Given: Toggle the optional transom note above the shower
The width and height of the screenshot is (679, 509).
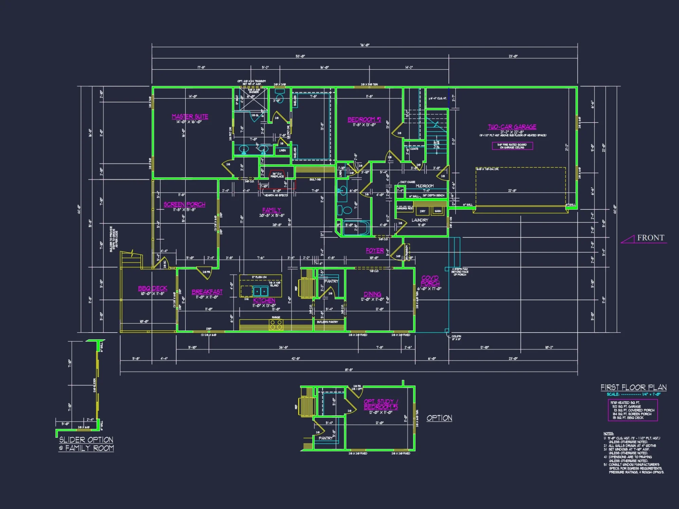Looking at the screenshot, I should tap(251, 82).
